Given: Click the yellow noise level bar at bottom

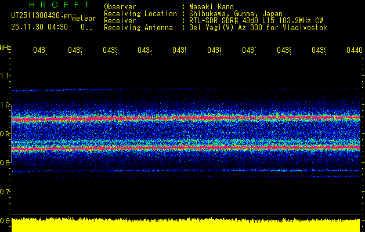Looking at the screenshot, I should coord(186,226).
